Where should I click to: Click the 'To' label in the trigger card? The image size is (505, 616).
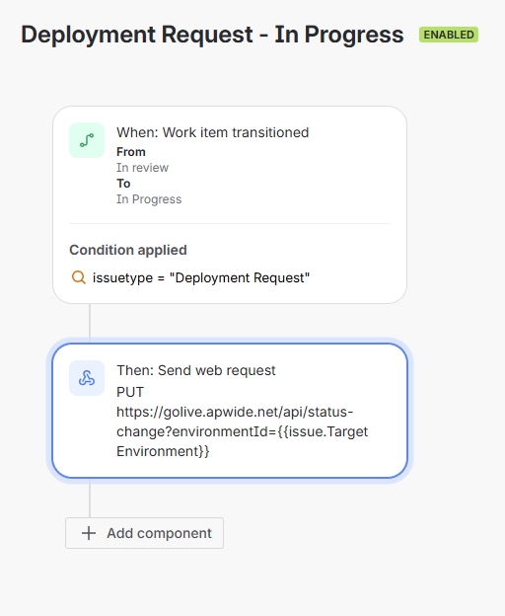point(123,184)
